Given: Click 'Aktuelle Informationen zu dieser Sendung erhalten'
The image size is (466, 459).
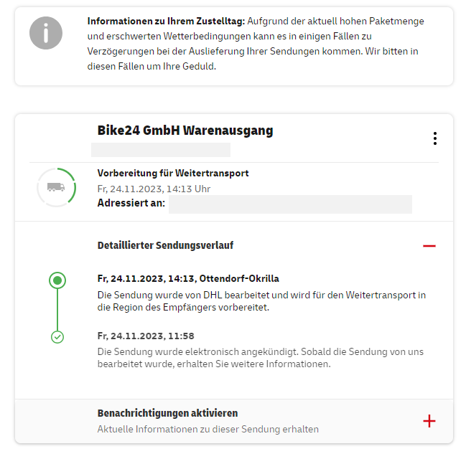Looking at the screenshot, I should (x=208, y=429).
